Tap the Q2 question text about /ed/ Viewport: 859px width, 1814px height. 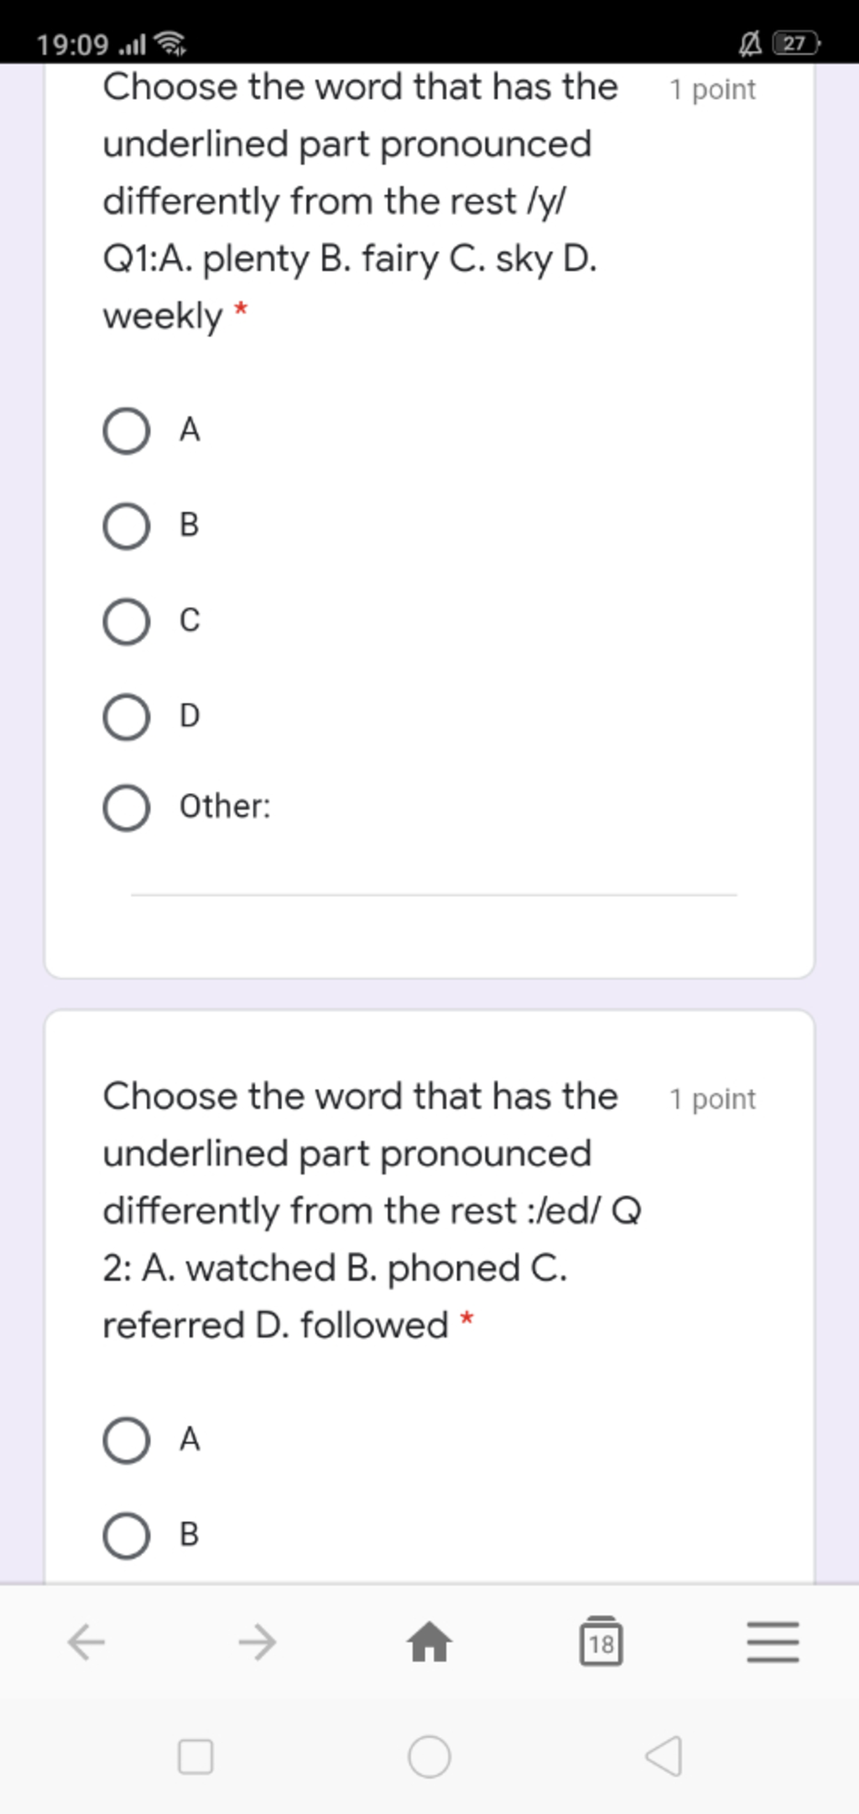pos(372,1211)
